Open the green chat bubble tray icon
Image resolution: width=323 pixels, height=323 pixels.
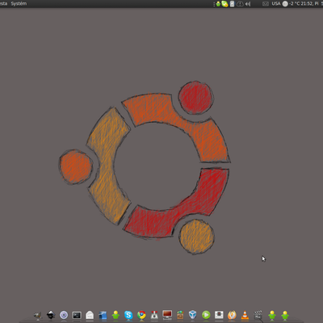tap(224, 4)
